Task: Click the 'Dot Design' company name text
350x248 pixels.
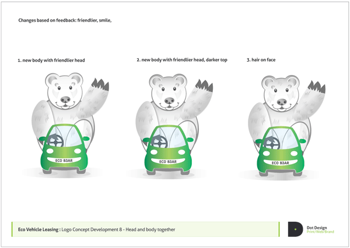Action: 317,228
